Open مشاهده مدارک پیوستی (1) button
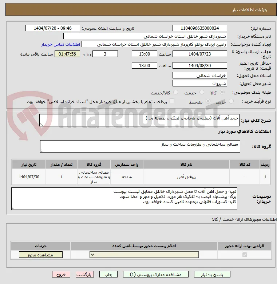277x284 pixels. coord(155,275)
